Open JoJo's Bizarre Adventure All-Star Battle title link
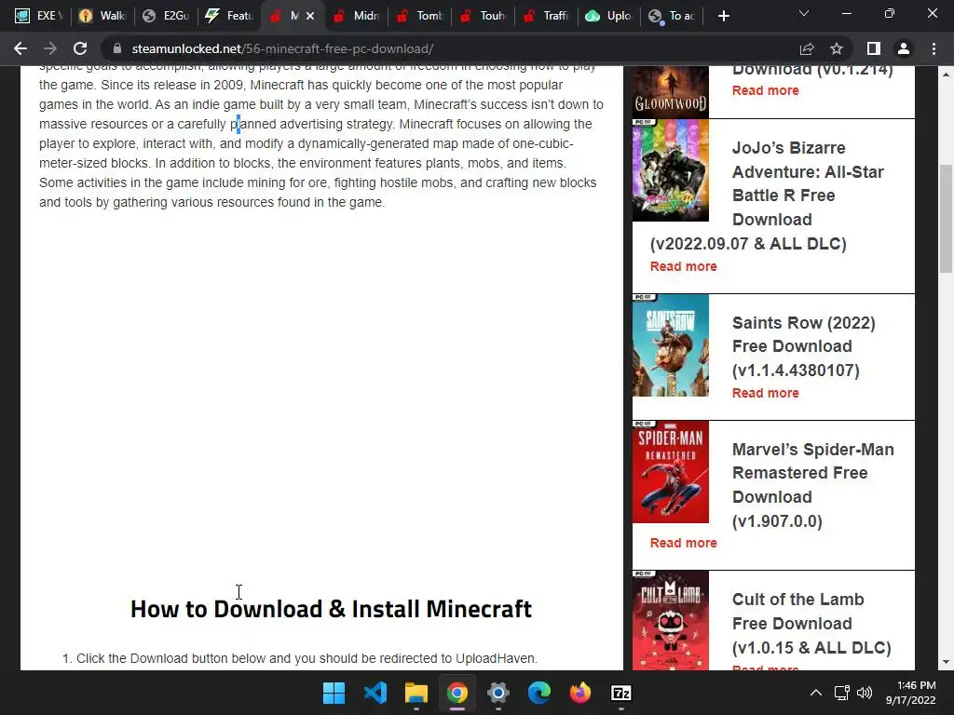The image size is (954, 715). (768, 196)
